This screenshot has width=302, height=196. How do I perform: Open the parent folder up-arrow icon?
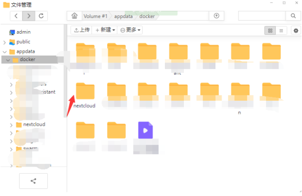point(217,16)
